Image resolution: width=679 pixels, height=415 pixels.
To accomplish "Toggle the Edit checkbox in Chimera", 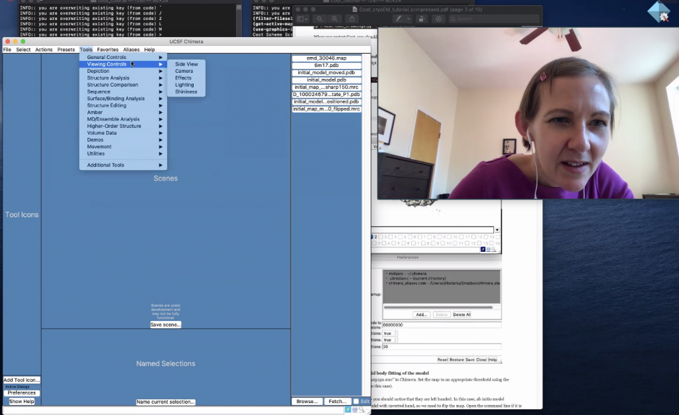I will 356,401.
